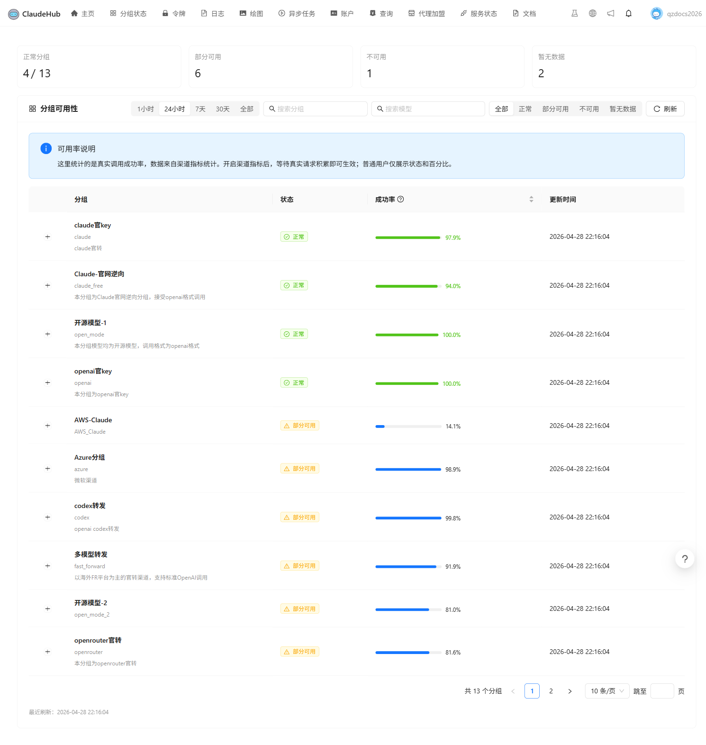Open the 绘图 drawing page
Image resolution: width=706 pixels, height=745 pixels.
click(251, 13)
